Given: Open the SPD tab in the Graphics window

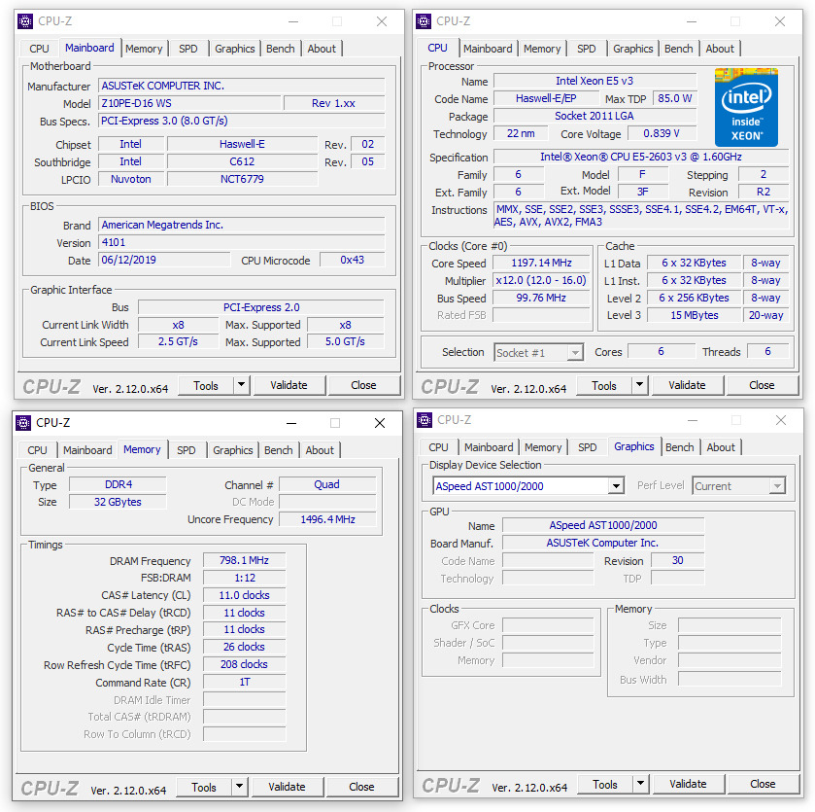Looking at the screenshot, I should (588, 447).
